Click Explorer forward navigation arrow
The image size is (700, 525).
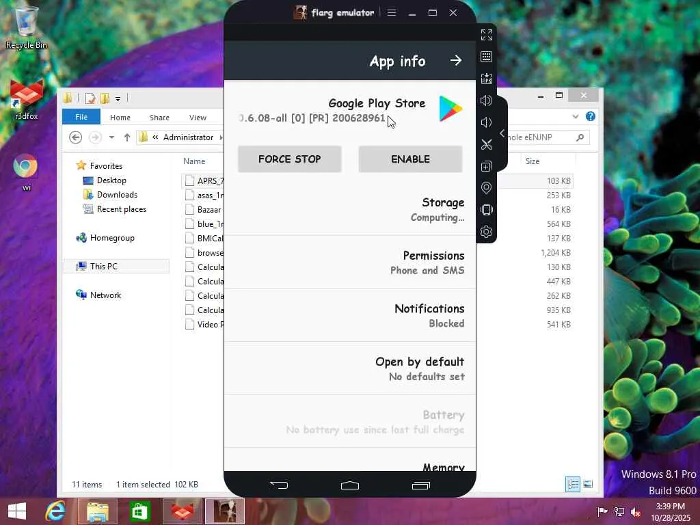[x=95, y=137]
